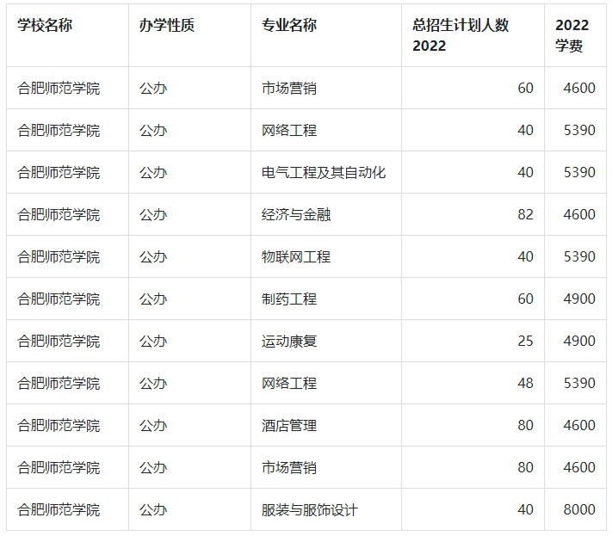Select the 2022 学费 column header
612x536 pixels.
(x=572, y=35)
